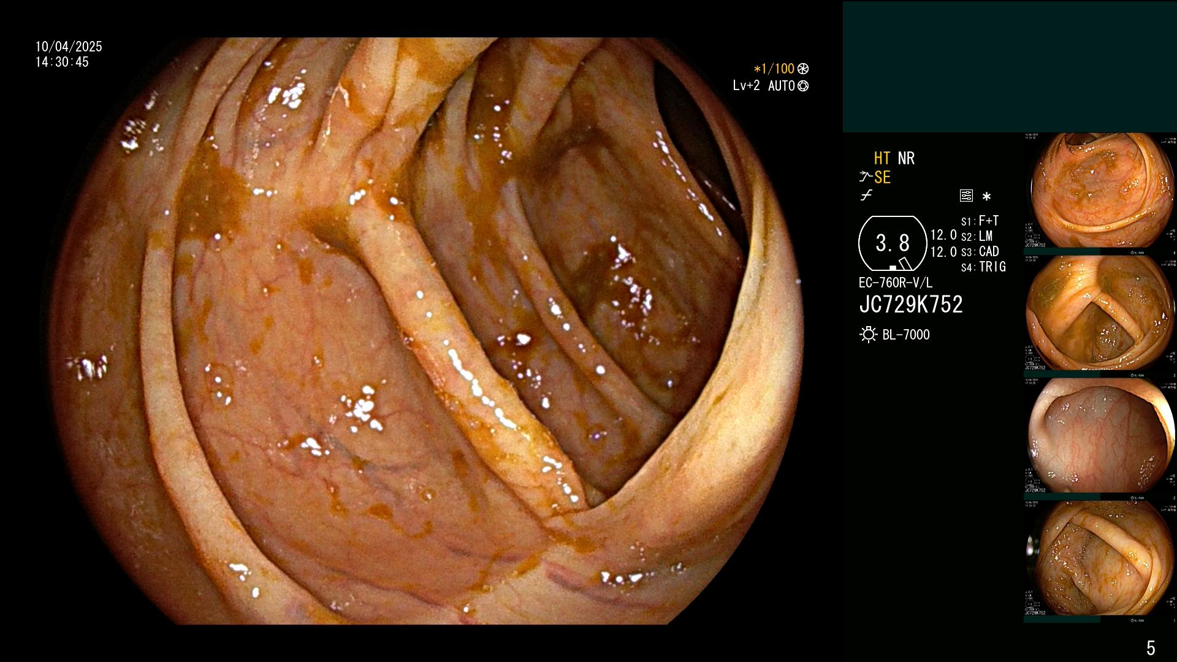Click the lower 12.0 value beside S3
The image size is (1177, 662).
[x=943, y=252]
